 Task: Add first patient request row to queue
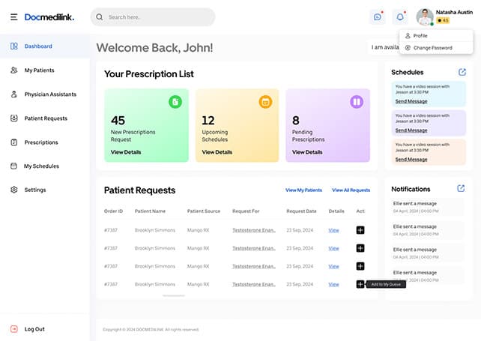360,230
